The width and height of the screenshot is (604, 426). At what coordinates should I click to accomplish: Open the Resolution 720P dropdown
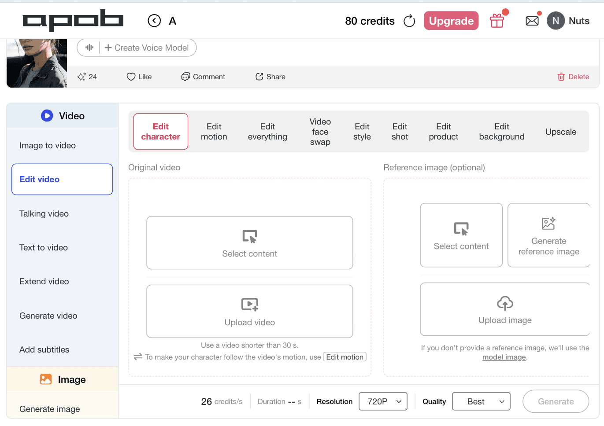(383, 401)
